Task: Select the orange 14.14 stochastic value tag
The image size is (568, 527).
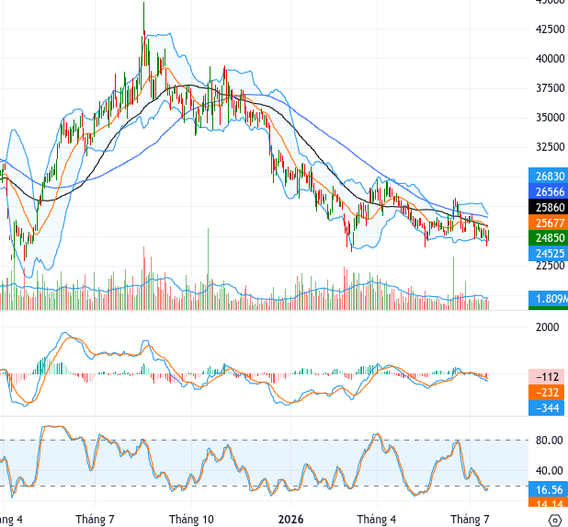Action: tap(548, 503)
